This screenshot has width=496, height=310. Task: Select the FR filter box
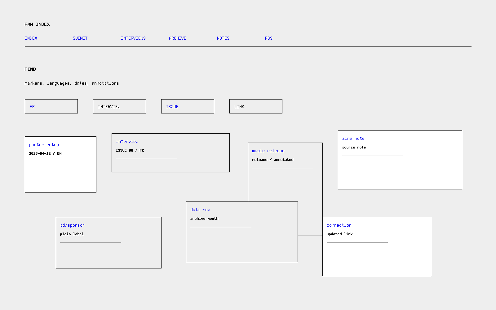(x=51, y=106)
